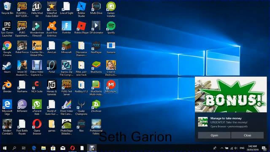Open NCH Suite desktop icon
Viewport: 270px width, 152px height.
pos(37,87)
